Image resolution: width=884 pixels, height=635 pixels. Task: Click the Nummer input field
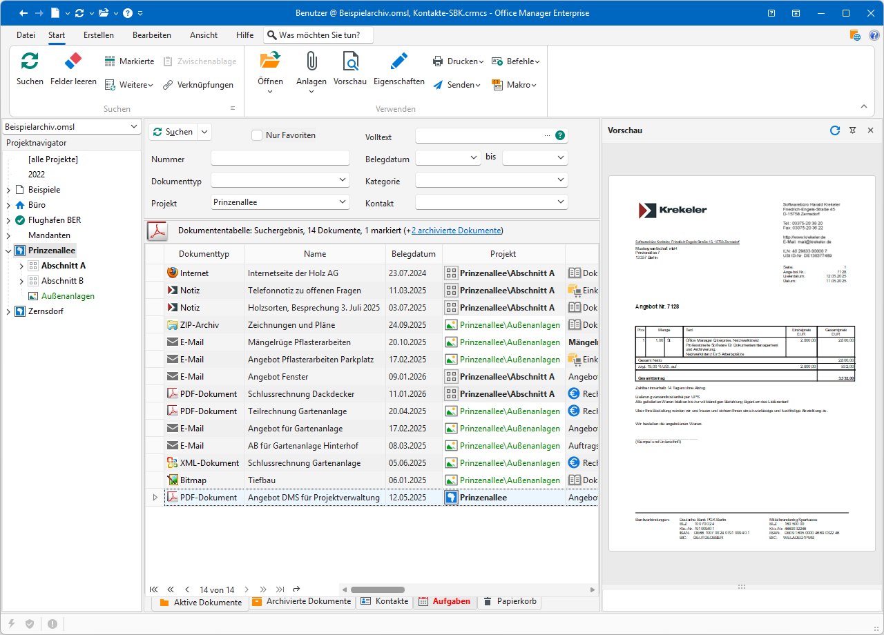[280, 158]
